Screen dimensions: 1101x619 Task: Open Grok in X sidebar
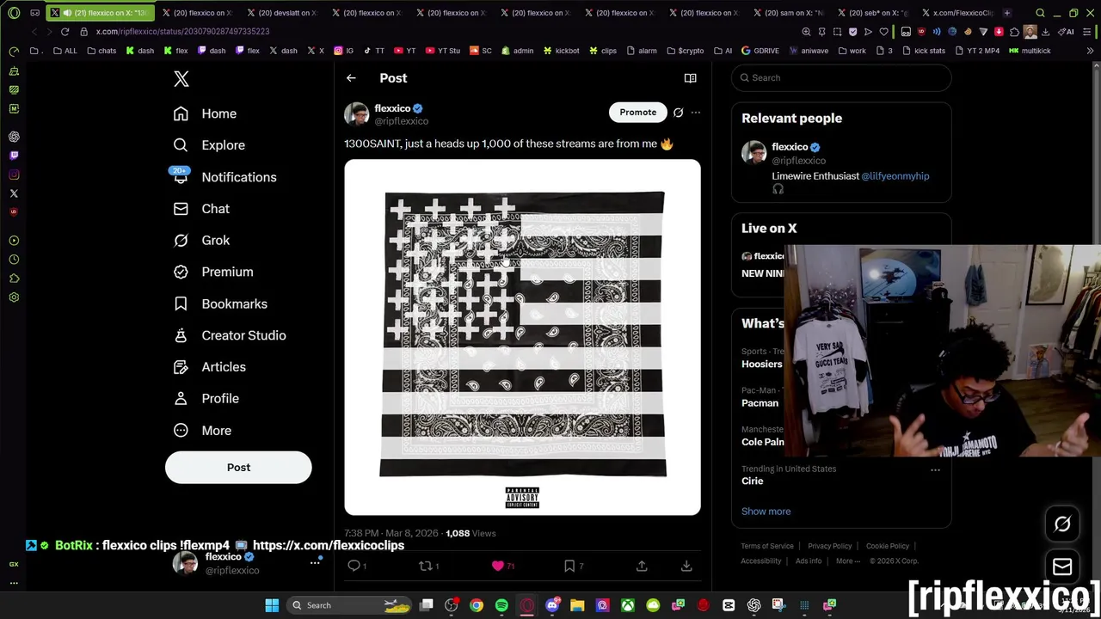tap(201, 241)
